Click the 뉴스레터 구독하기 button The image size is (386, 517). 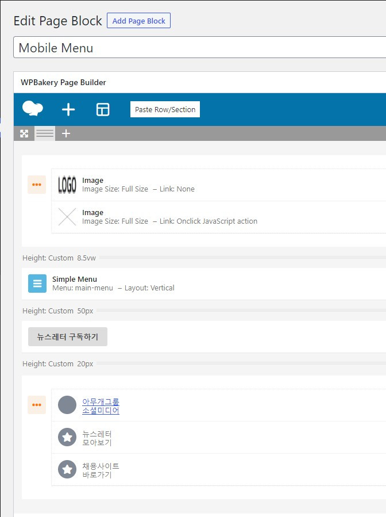(68, 336)
